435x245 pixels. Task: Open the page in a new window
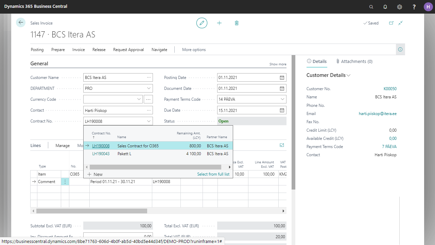(x=391, y=23)
